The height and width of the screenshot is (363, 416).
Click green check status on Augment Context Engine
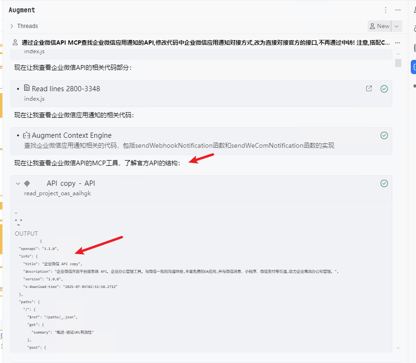(384, 135)
